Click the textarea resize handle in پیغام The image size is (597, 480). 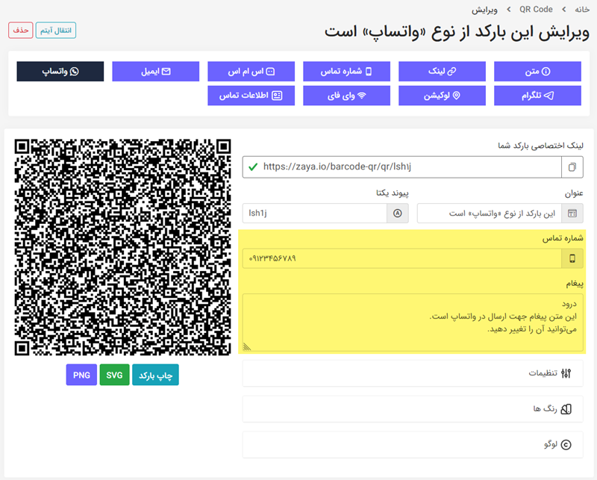pyautogui.click(x=247, y=346)
